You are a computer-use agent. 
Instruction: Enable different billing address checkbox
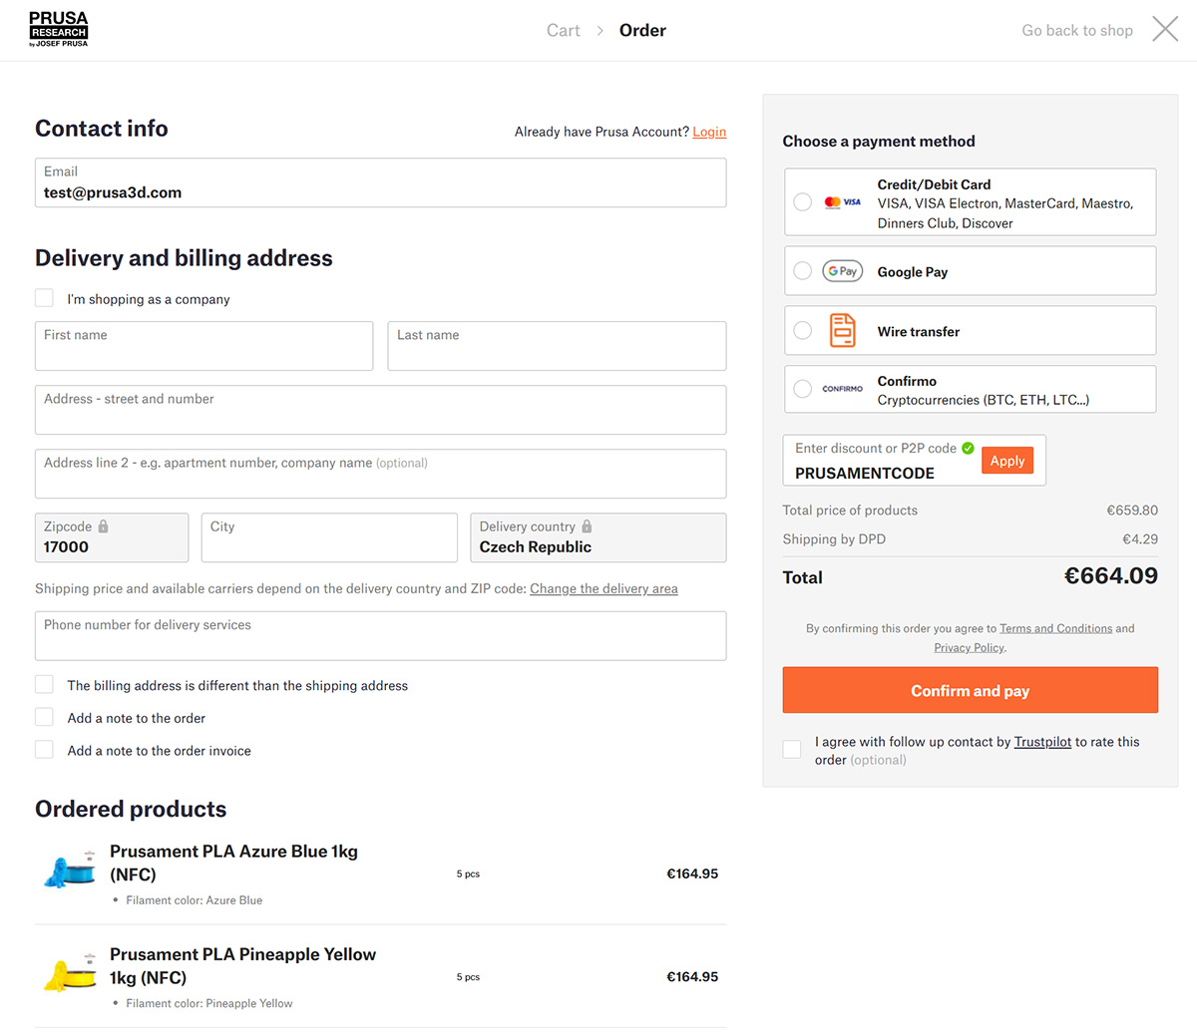44,685
